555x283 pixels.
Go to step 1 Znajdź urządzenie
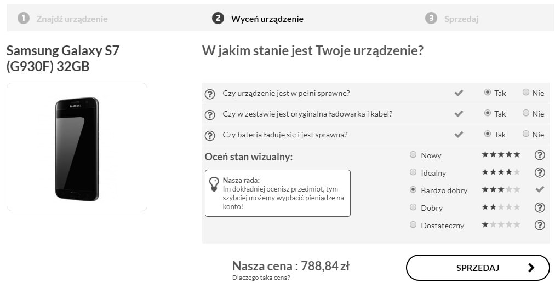(x=62, y=19)
